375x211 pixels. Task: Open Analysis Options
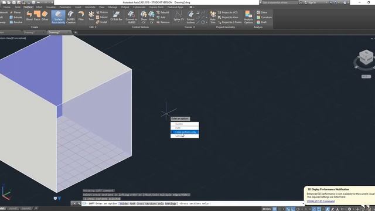pos(248,17)
